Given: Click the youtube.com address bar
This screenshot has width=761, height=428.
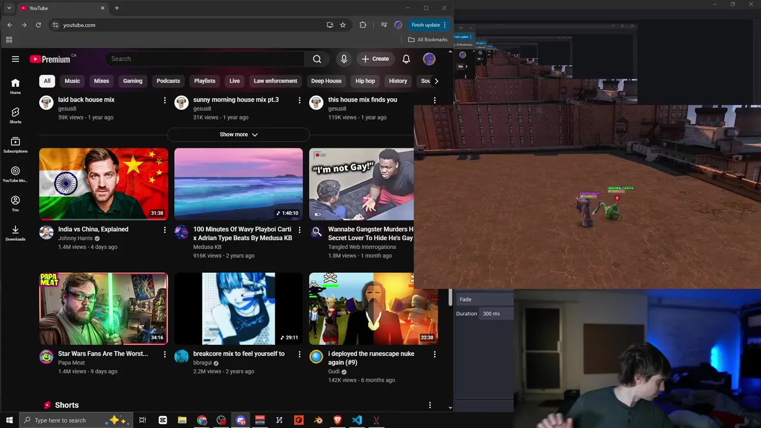Looking at the screenshot, I should click(190, 25).
